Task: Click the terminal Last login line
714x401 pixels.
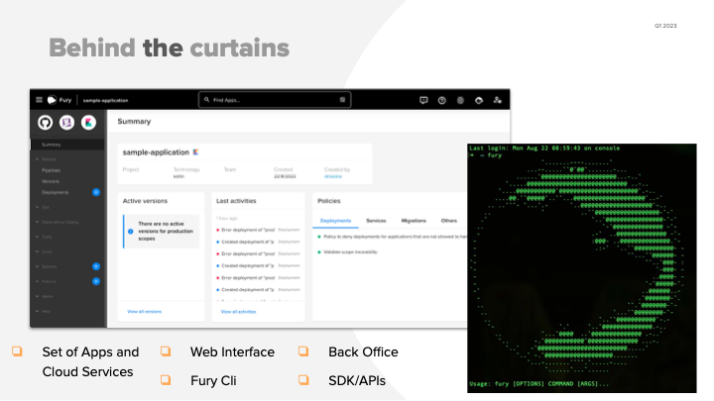Action: (x=544, y=149)
